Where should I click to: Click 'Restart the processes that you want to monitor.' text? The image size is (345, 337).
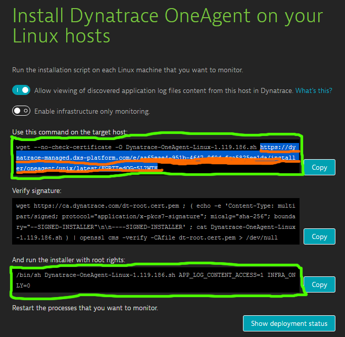point(85,308)
